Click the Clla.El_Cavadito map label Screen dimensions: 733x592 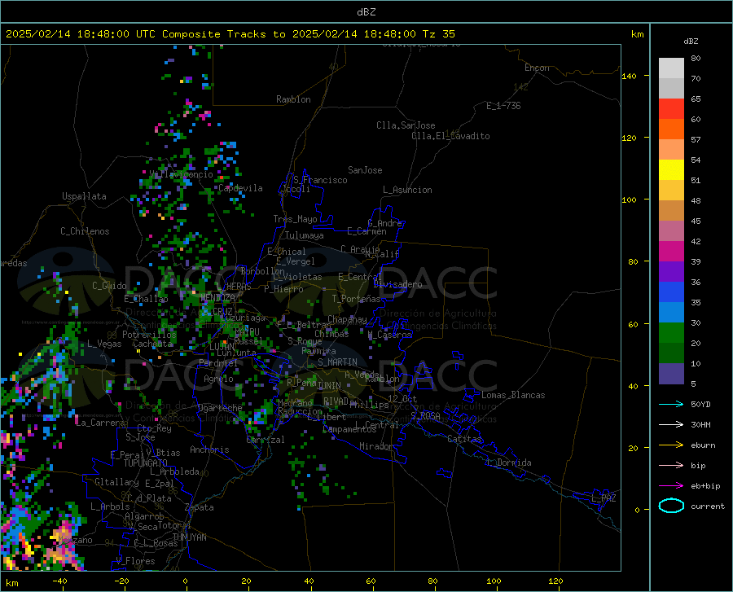[450, 136]
